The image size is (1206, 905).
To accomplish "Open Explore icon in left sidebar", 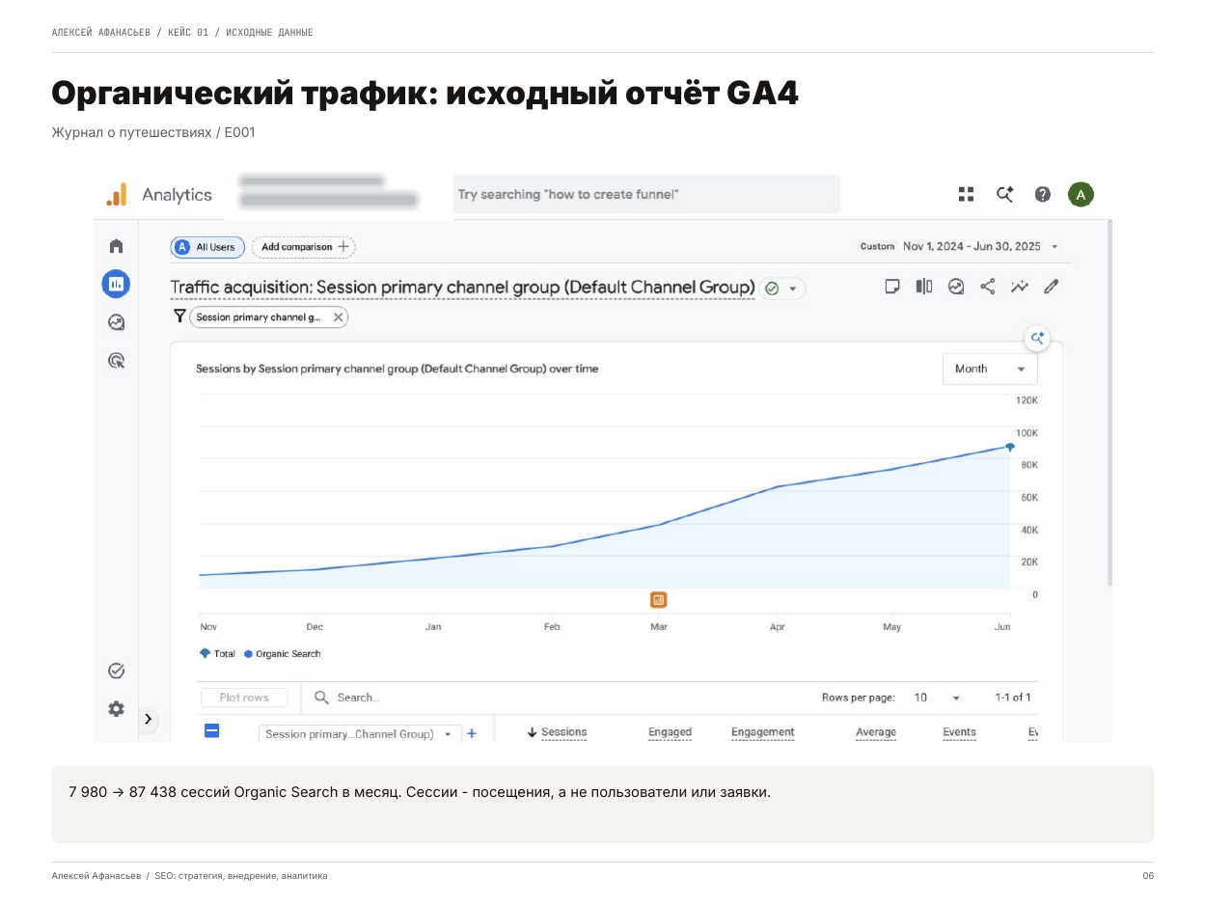I will pyautogui.click(x=116, y=322).
